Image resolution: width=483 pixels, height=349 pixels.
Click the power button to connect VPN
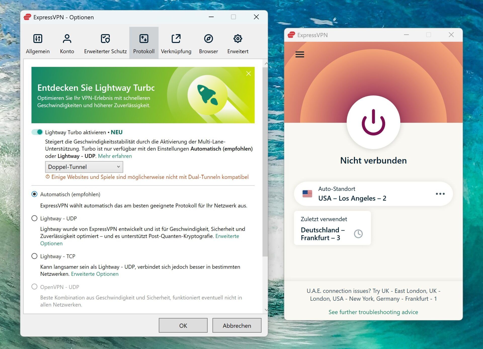373,123
